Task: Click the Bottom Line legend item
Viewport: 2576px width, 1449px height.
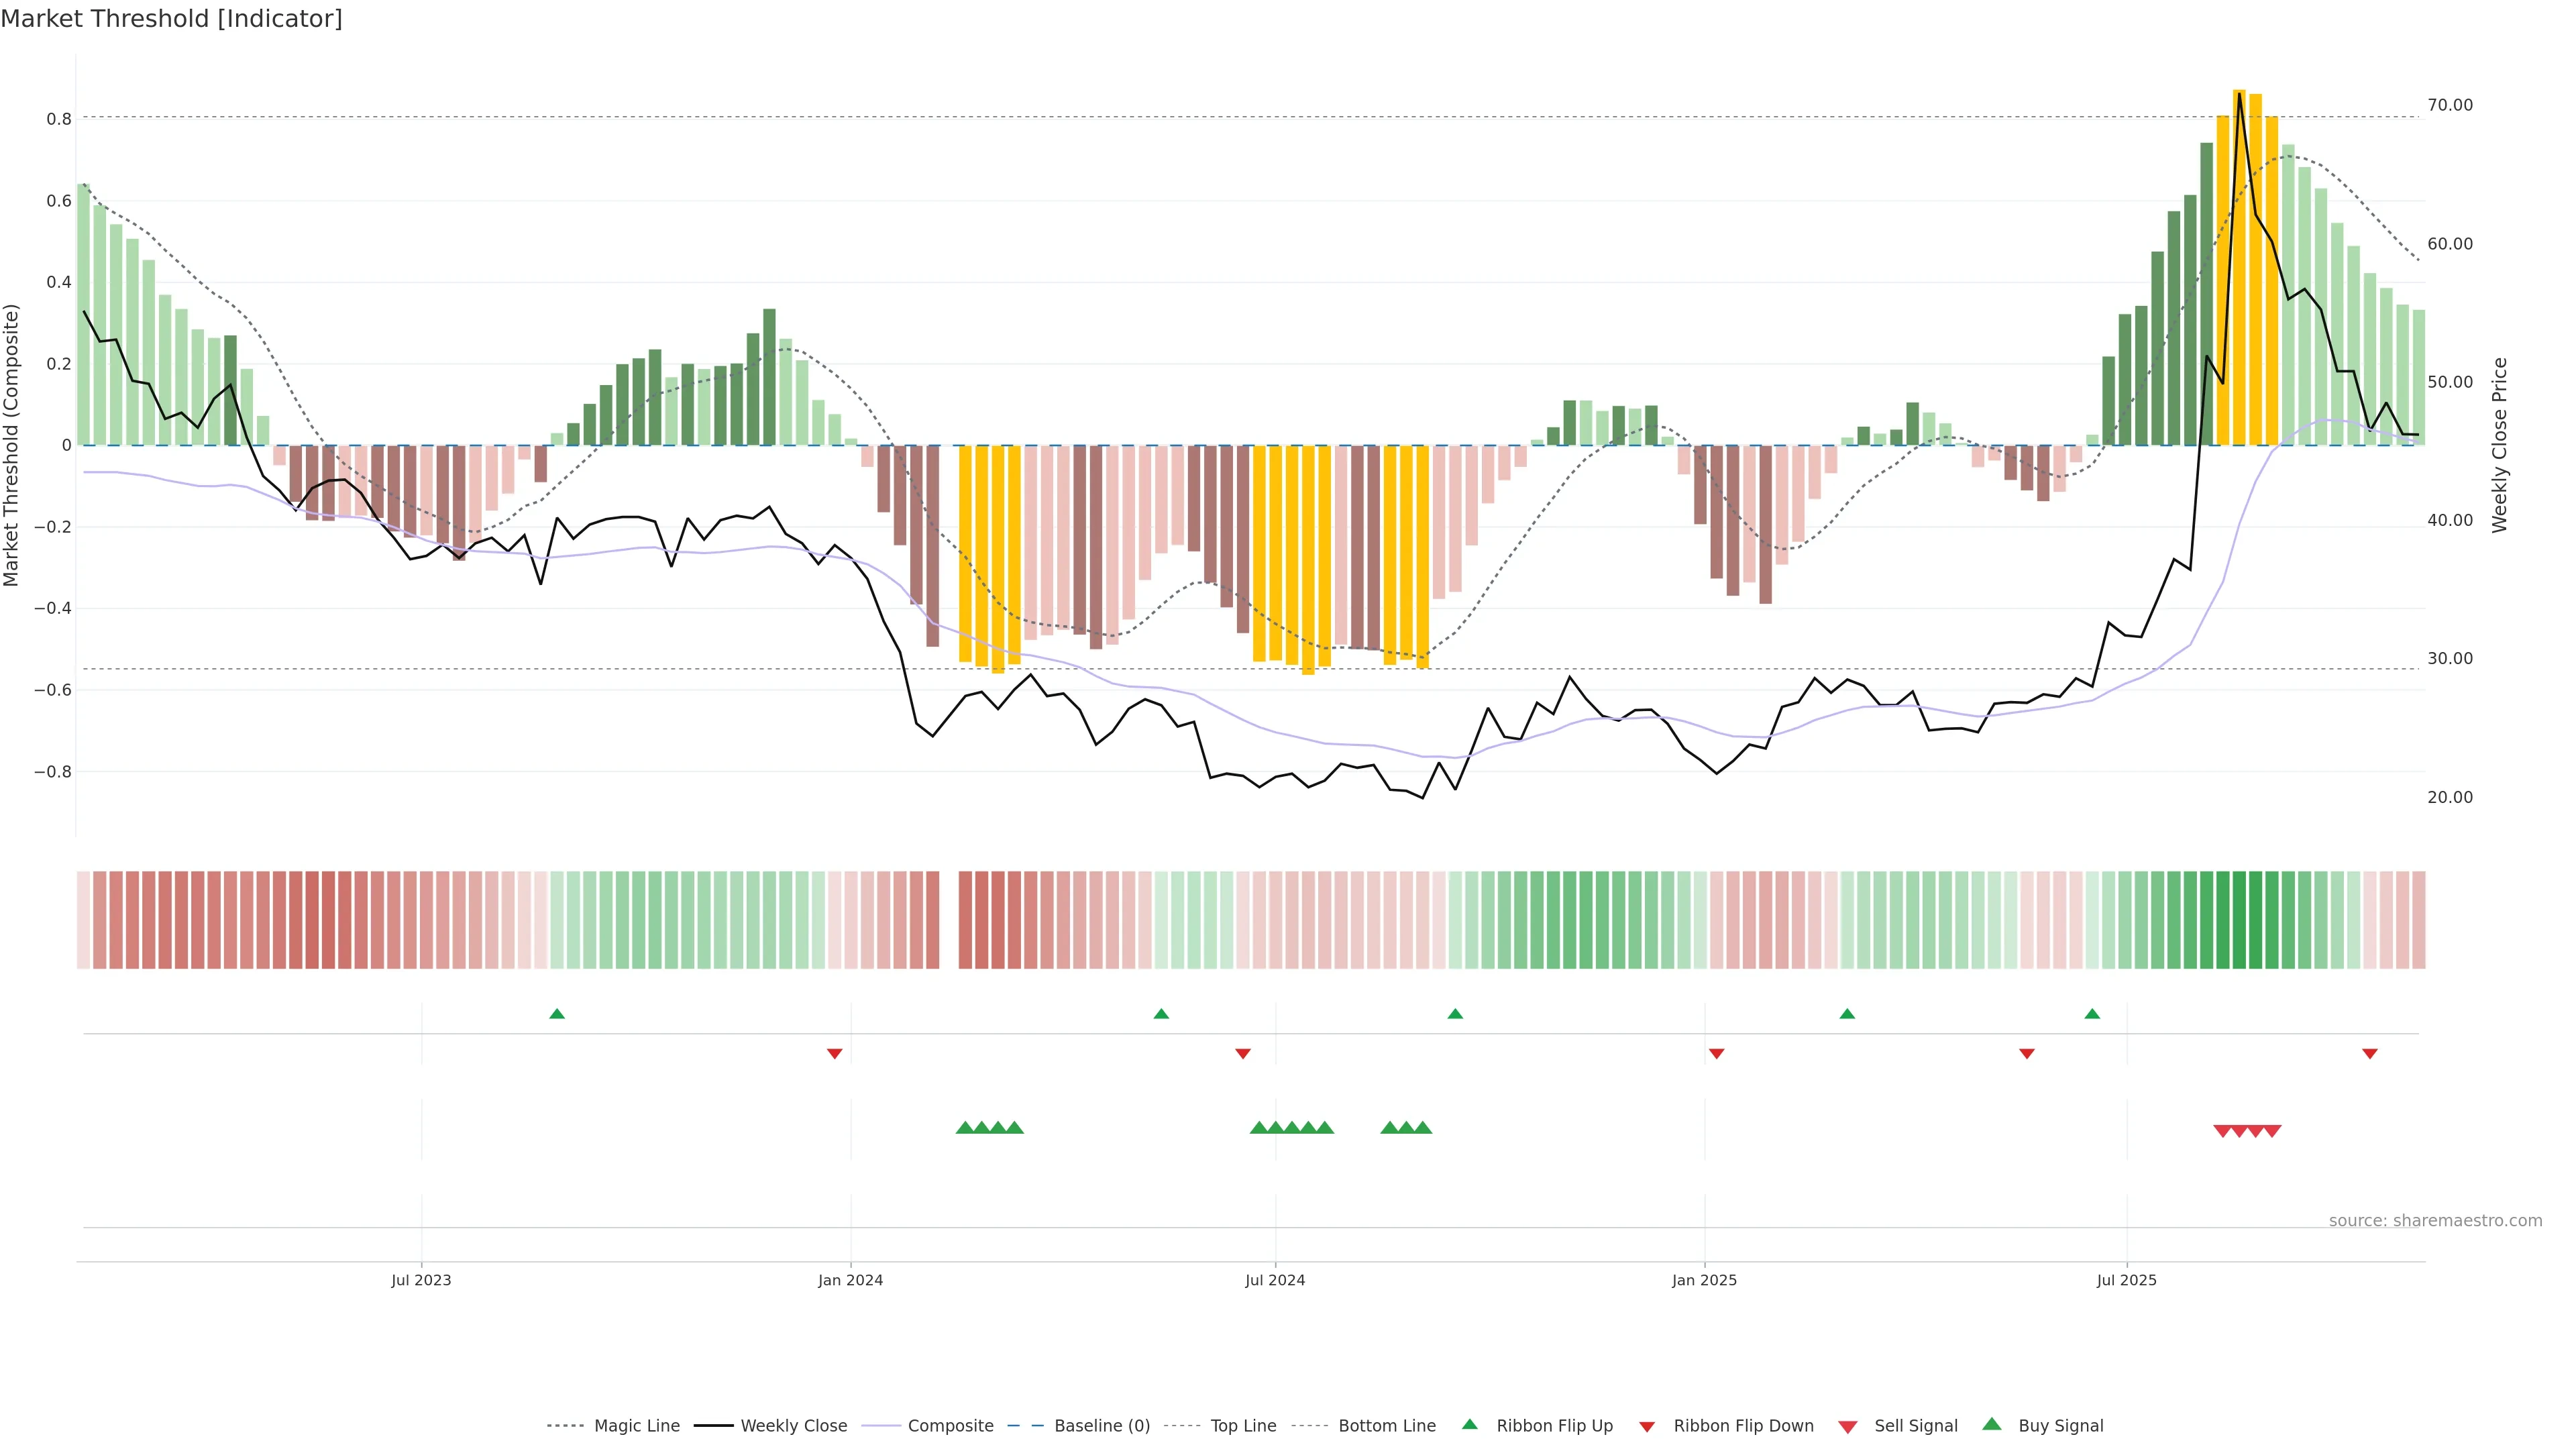Action: point(1386,1425)
